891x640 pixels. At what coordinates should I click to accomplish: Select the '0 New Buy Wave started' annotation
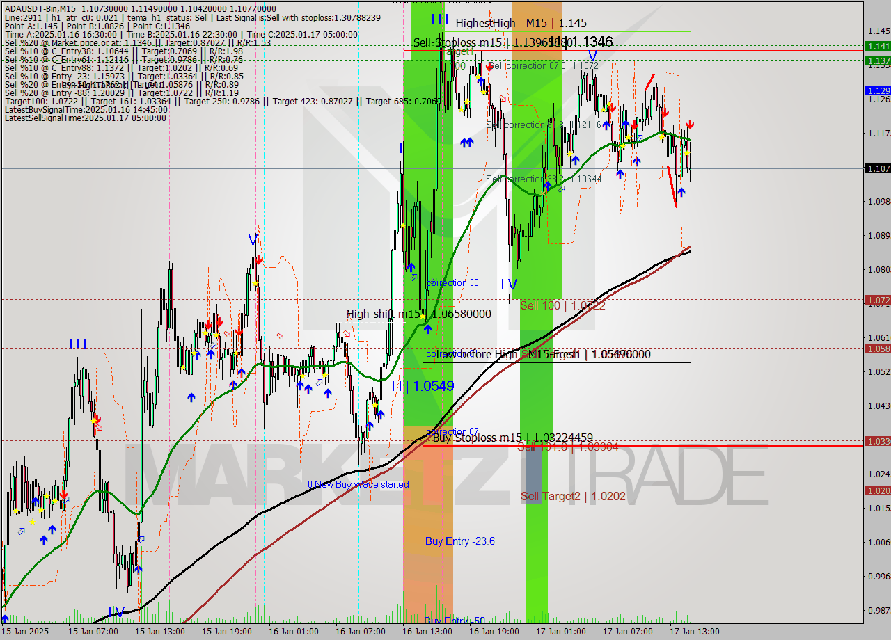click(358, 484)
